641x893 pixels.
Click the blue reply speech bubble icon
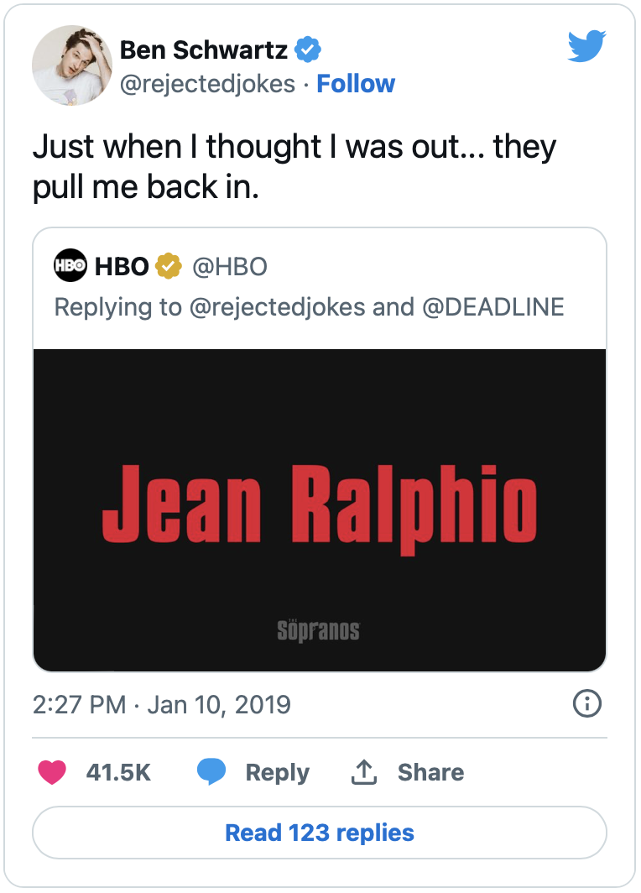tap(211, 772)
